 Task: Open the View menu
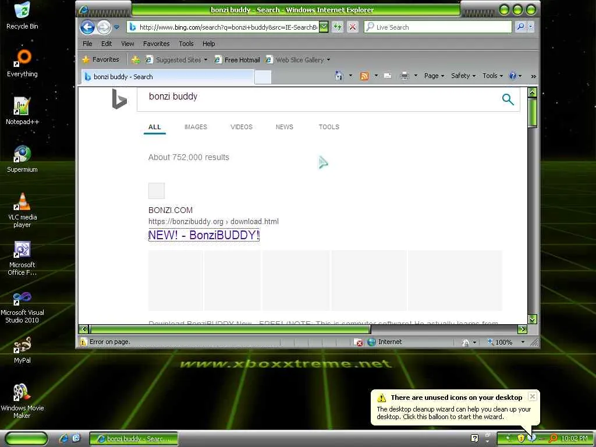point(127,44)
